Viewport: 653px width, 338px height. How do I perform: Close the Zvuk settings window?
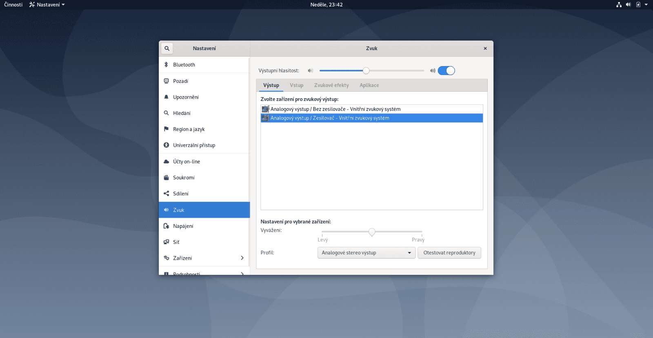pyautogui.click(x=485, y=48)
